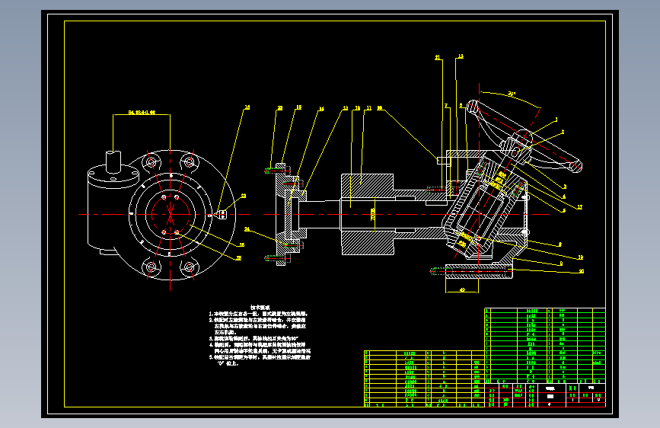Image resolution: width=660 pixels, height=428 pixels.
Task: Click part balloon number 17
Action: 579,207
